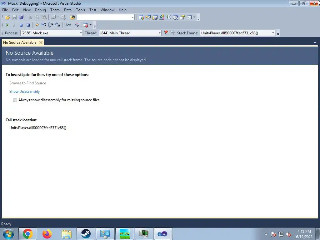Close the No Source Available tab
320x240 pixels.
pyautogui.click(x=41, y=42)
